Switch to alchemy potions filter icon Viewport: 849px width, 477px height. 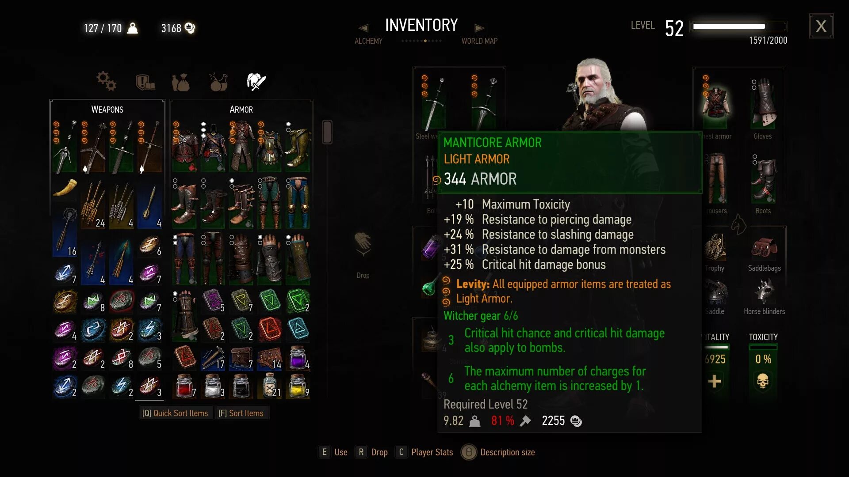[x=218, y=82]
